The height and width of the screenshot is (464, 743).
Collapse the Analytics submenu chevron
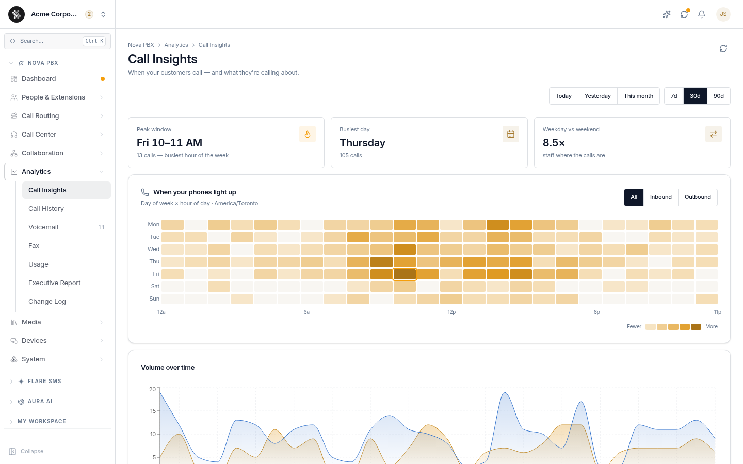click(x=102, y=172)
